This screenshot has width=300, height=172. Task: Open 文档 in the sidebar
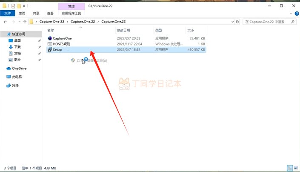(x=17, y=53)
